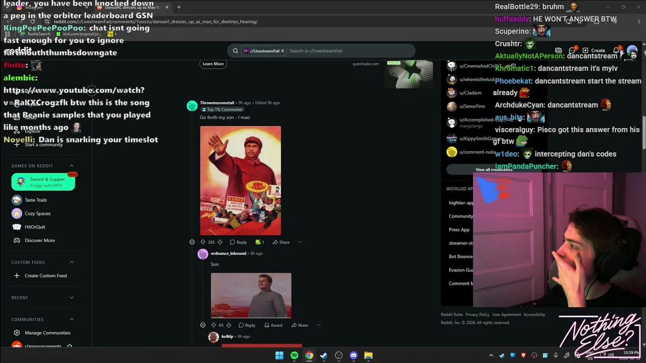Remove r/LivestreamFail search filter chip

[283, 51]
